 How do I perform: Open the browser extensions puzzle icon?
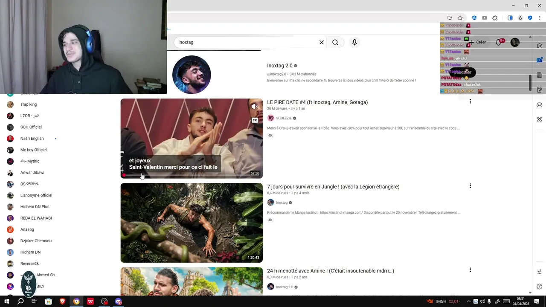(x=495, y=18)
